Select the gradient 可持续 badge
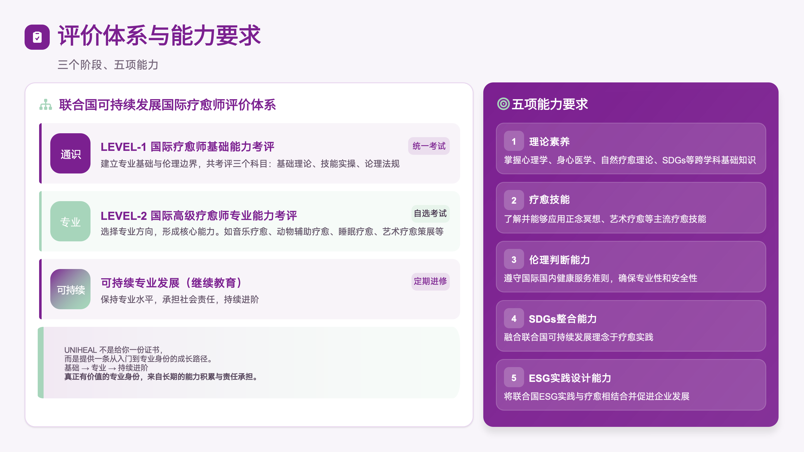This screenshot has height=452, width=804. point(70,289)
